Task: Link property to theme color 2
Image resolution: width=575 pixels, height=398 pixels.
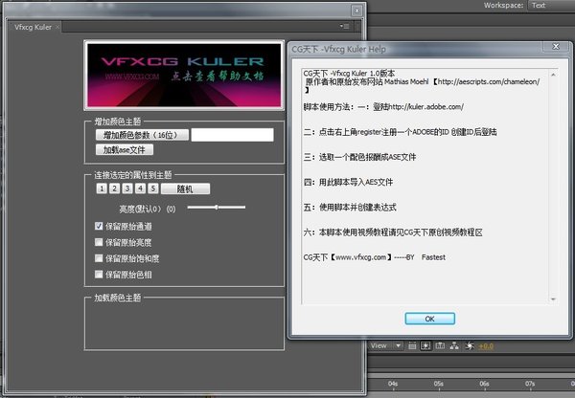Action: (x=114, y=188)
